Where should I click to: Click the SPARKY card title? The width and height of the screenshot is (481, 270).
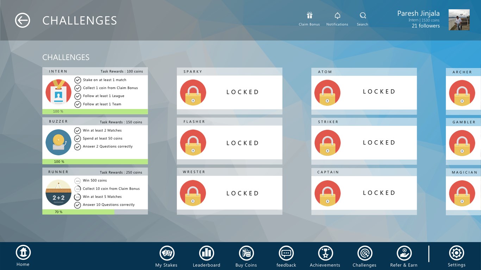click(193, 72)
